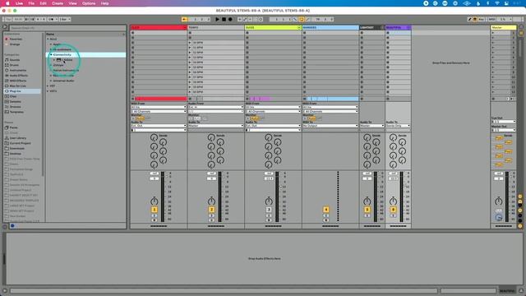Expand the VST folder in the browser
This screenshot has width=526, height=296.
48,86
